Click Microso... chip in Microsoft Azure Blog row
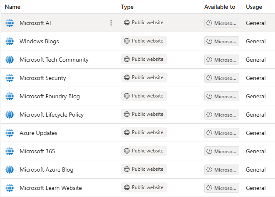The height and width of the screenshot is (197, 275). pos(222,170)
